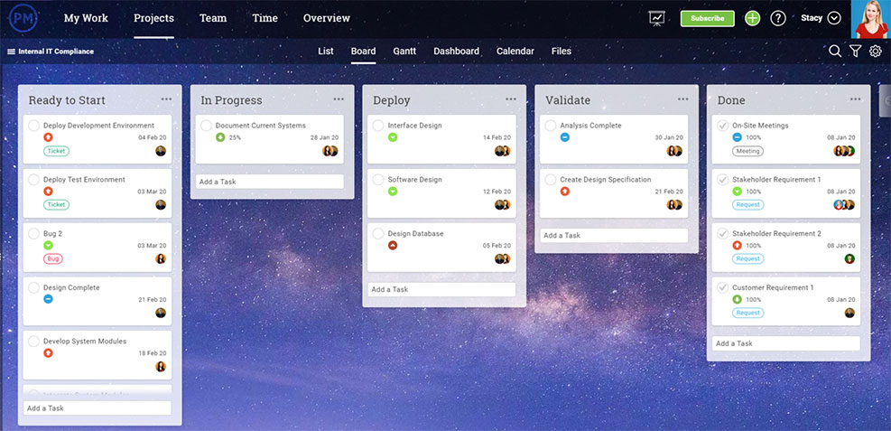Click priority icon on Customer Requirement 1
Viewport: 891px width, 431px height.
tap(737, 299)
